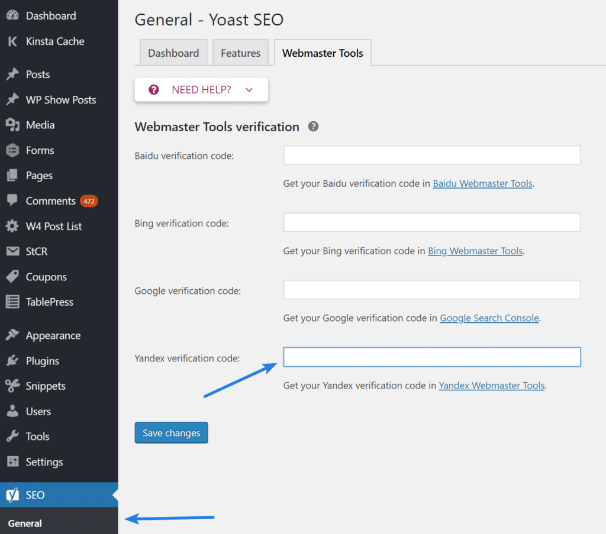
Task: Click the Yoast SEO sidebar icon
Action: pyautogui.click(x=13, y=494)
